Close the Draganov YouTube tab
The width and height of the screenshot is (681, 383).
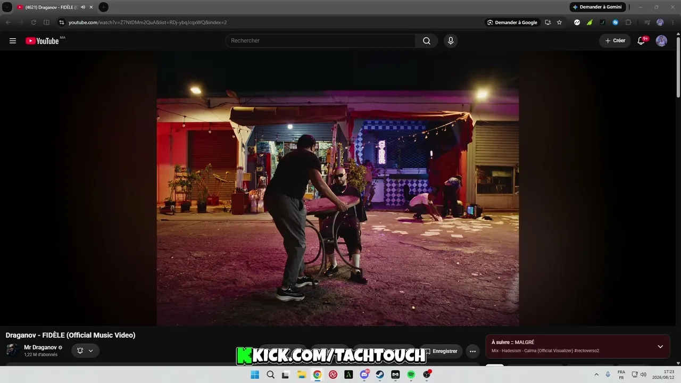point(91,7)
